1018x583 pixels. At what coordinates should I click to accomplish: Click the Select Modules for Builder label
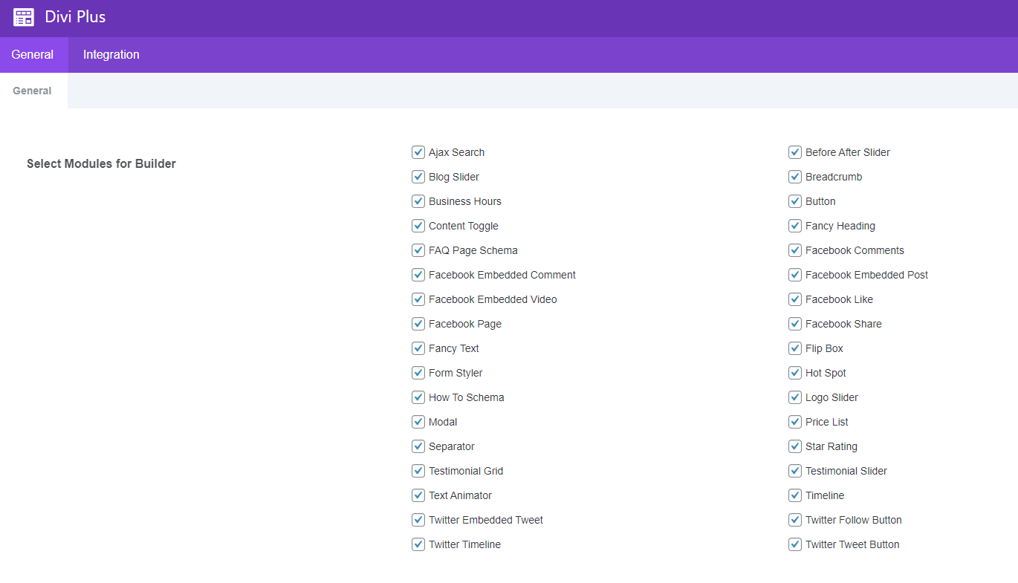click(101, 163)
